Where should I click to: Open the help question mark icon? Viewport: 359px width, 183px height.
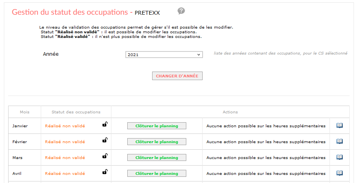point(181,11)
